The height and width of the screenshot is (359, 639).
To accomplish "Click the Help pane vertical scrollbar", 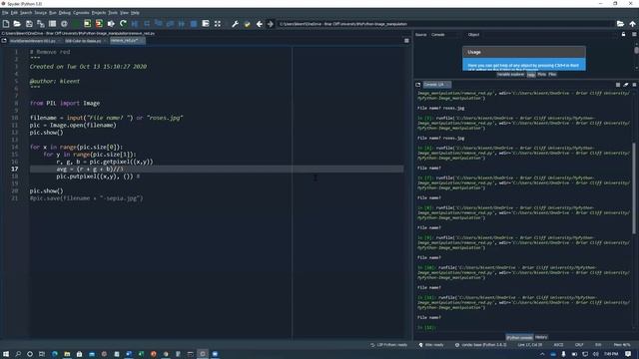I will pos(636,51).
